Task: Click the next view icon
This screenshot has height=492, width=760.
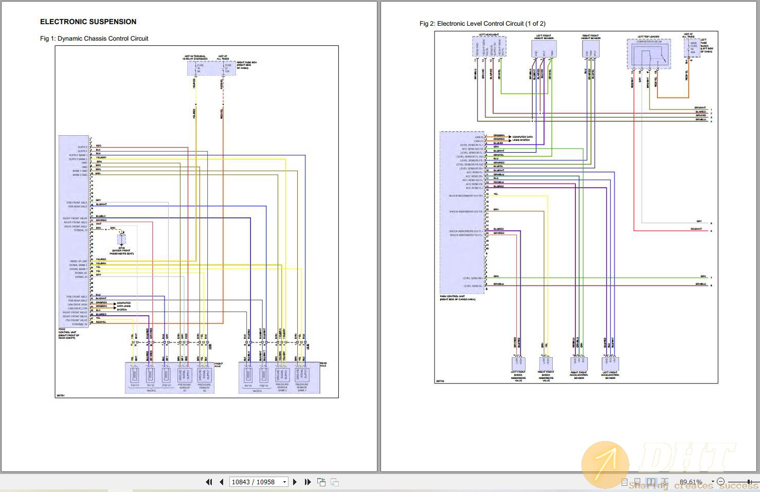Action: (x=334, y=482)
